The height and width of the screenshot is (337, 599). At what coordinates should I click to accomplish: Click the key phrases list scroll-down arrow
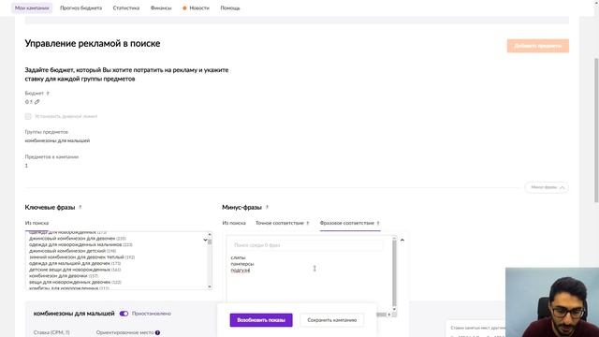(x=210, y=286)
